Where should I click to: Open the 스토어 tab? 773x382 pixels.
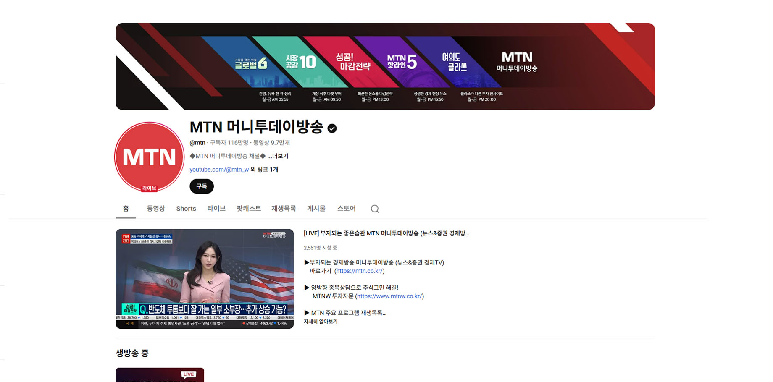[346, 209]
